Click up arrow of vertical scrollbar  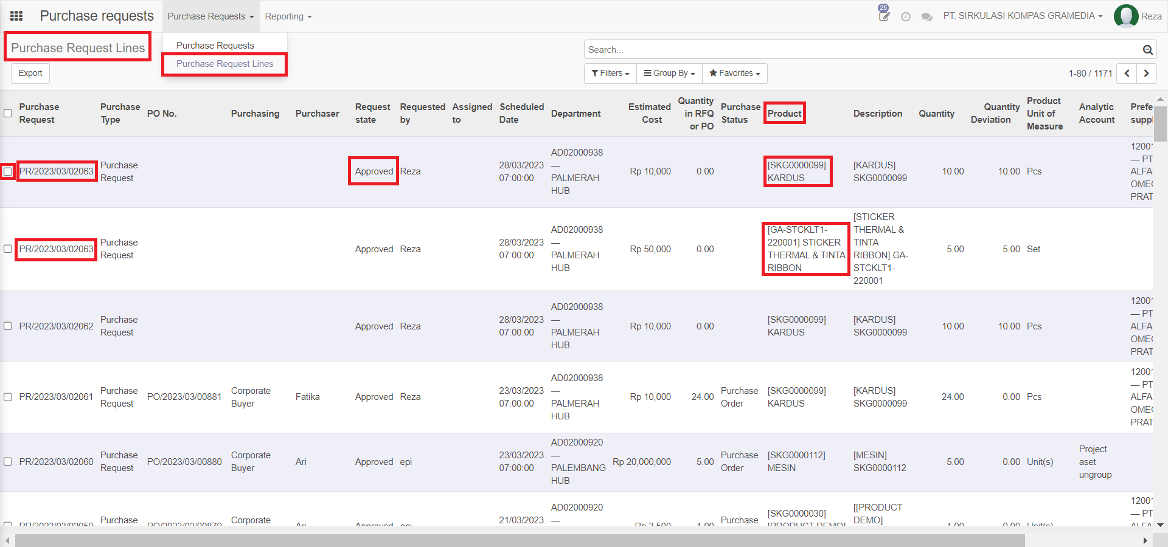coord(1161,98)
